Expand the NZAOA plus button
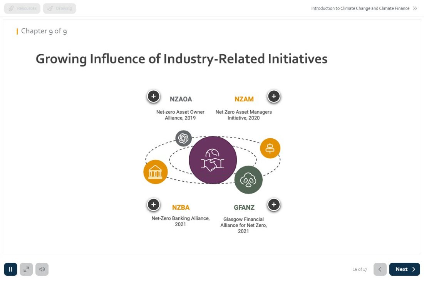The image size is (424, 282). [x=154, y=96]
